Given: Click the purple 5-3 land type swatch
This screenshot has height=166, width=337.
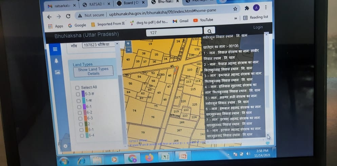Looking at the screenshot, I should 83,94.
